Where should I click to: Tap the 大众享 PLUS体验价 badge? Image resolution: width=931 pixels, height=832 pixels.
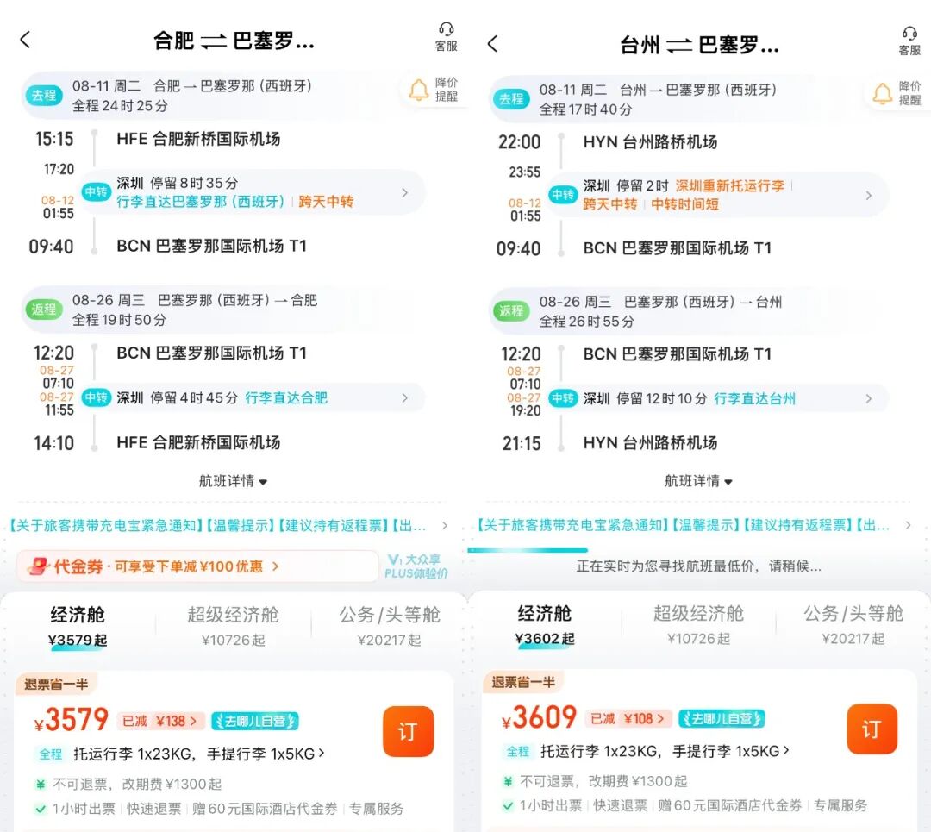[416, 566]
